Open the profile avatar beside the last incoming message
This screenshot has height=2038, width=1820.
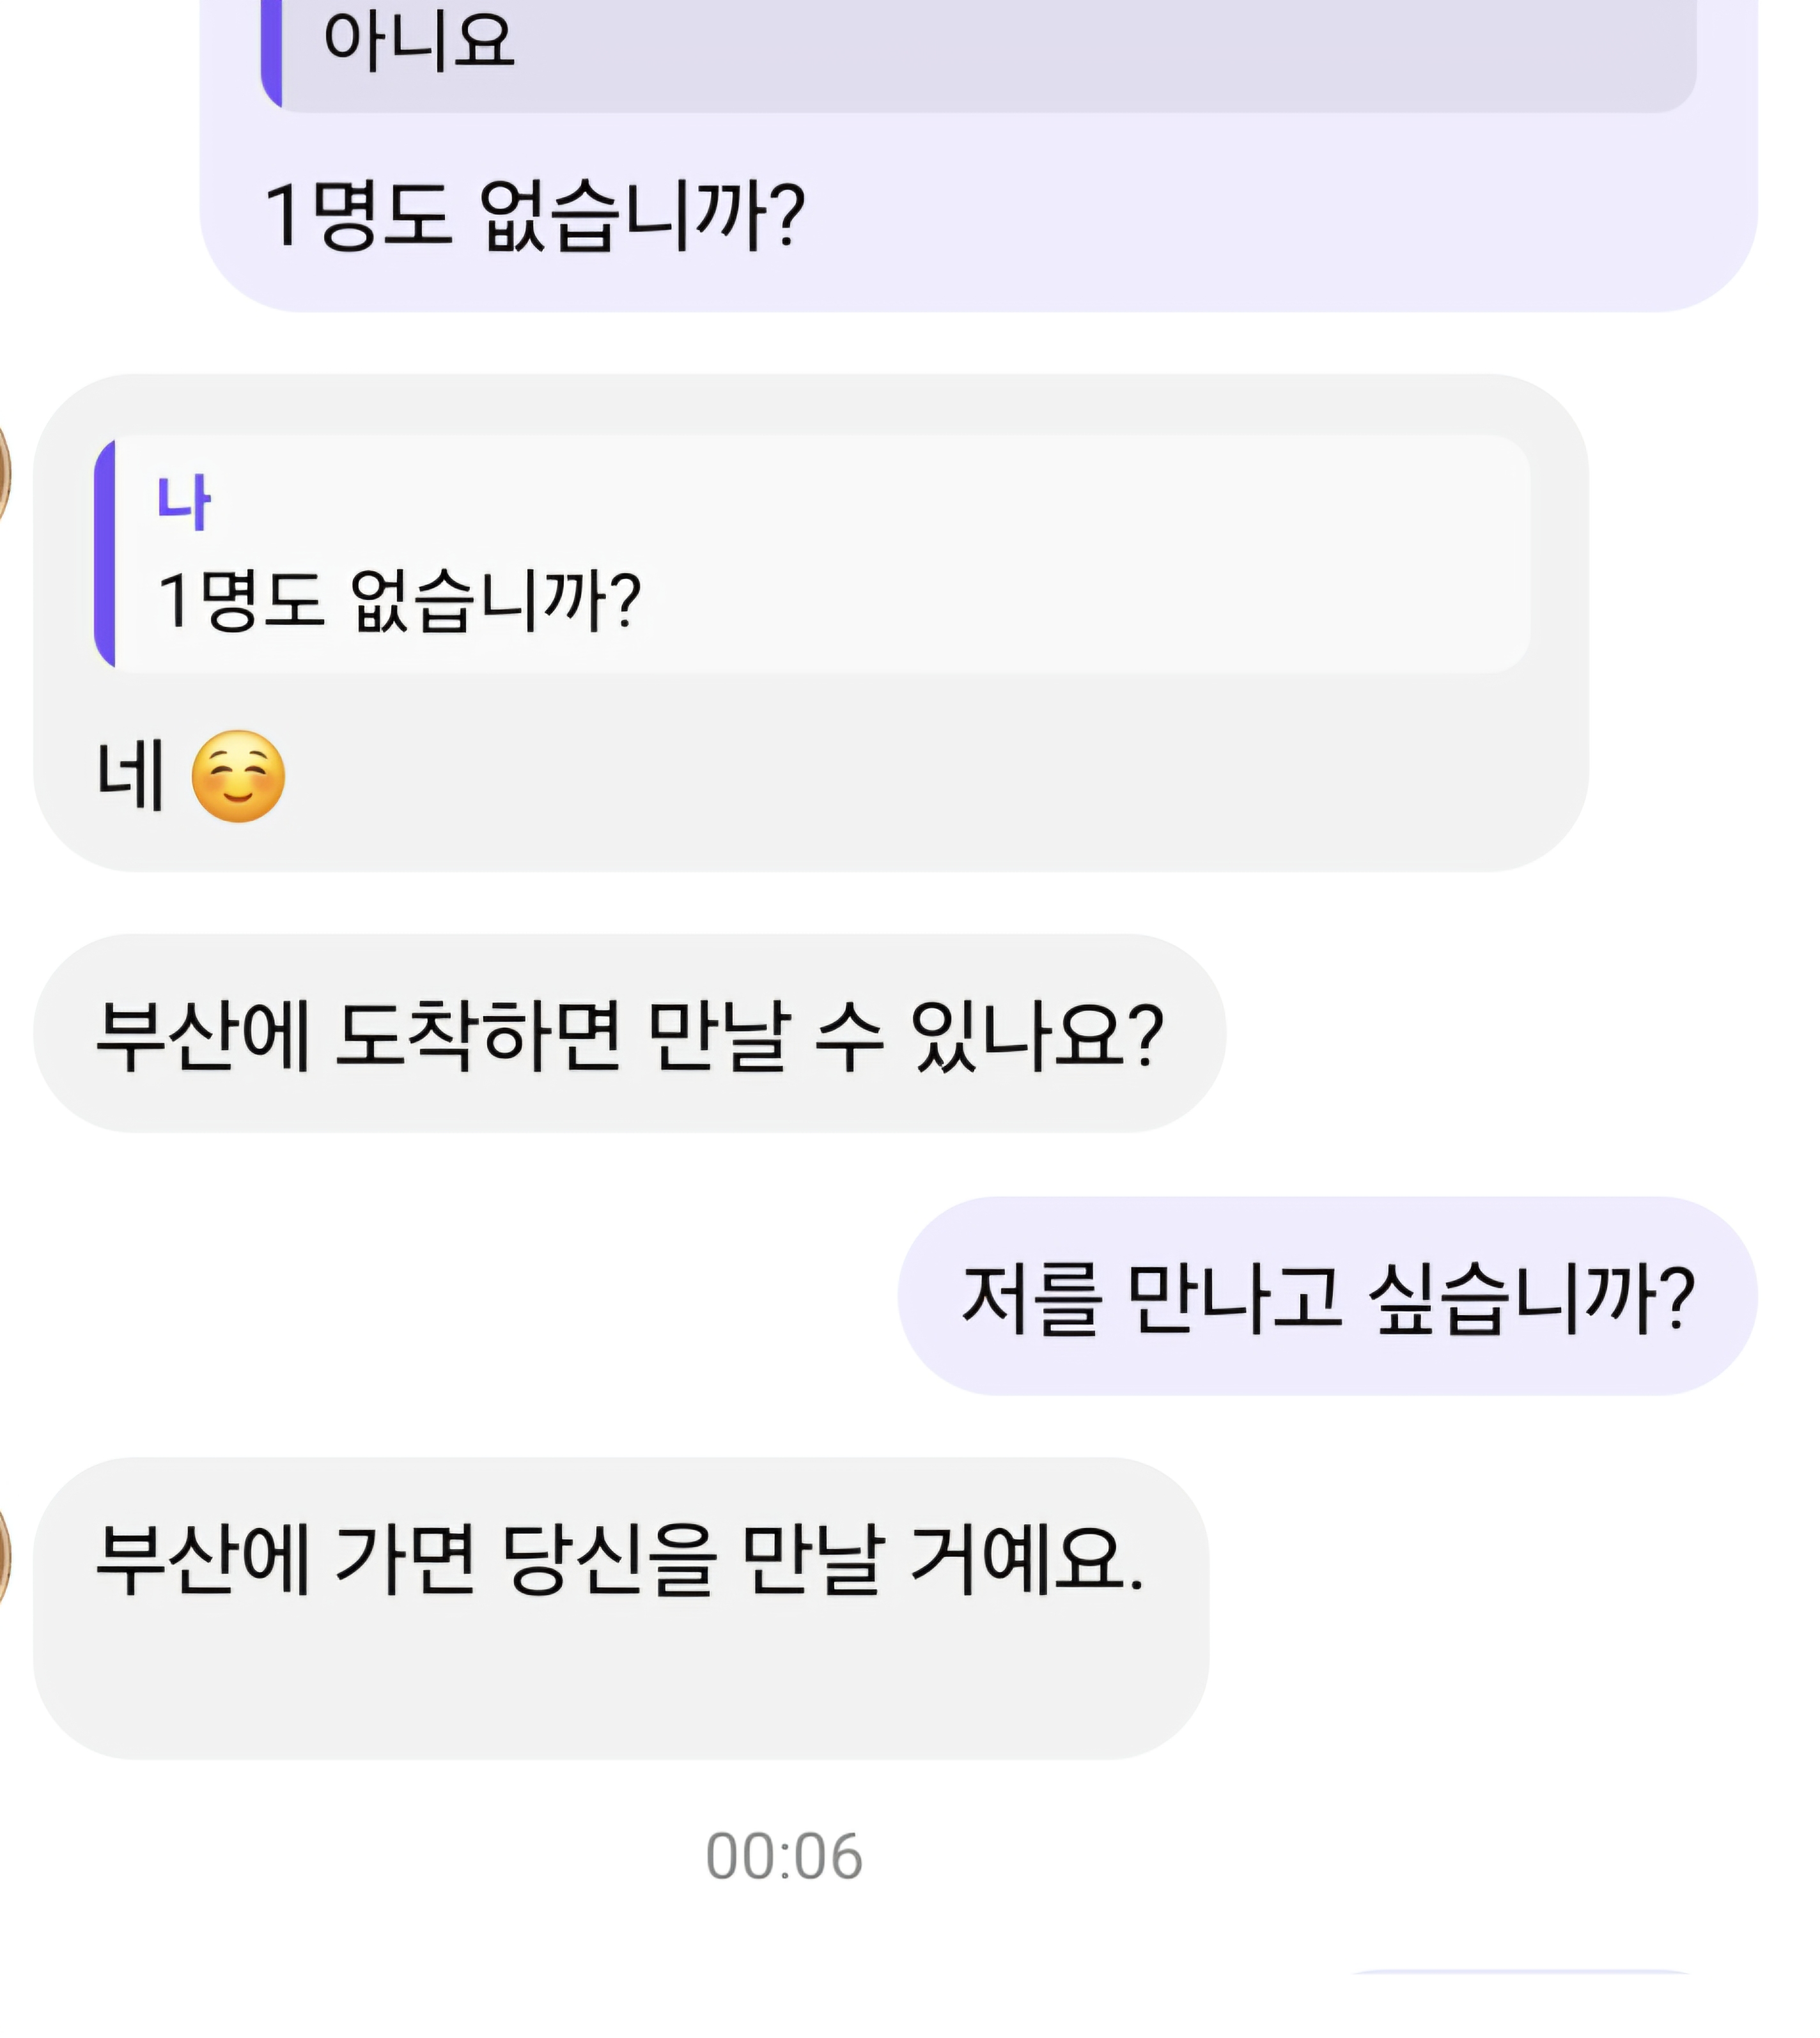pyautogui.click(x=3, y=1559)
